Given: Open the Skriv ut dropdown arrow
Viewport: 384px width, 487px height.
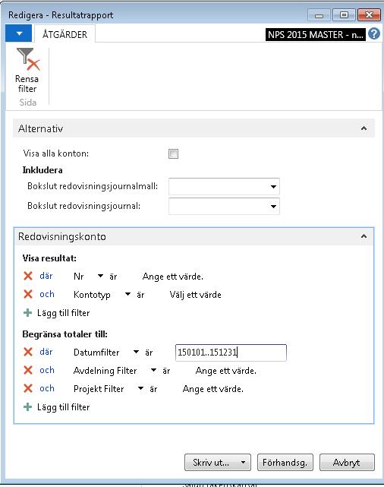Looking at the screenshot, I should point(244,463).
